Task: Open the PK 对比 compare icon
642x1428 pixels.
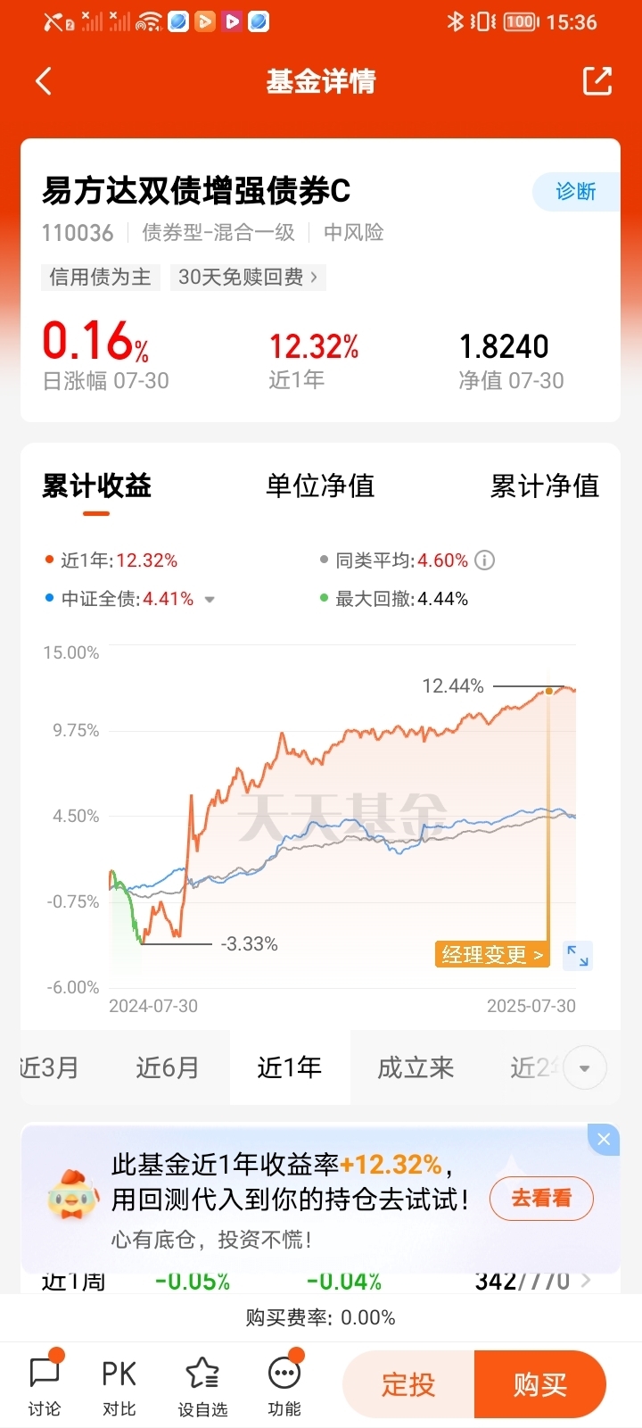Action: (119, 1385)
